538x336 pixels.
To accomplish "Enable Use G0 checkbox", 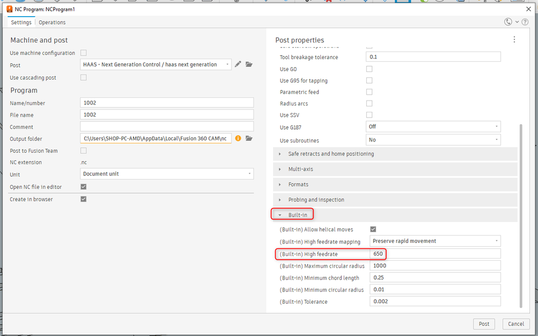I will point(369,69).
